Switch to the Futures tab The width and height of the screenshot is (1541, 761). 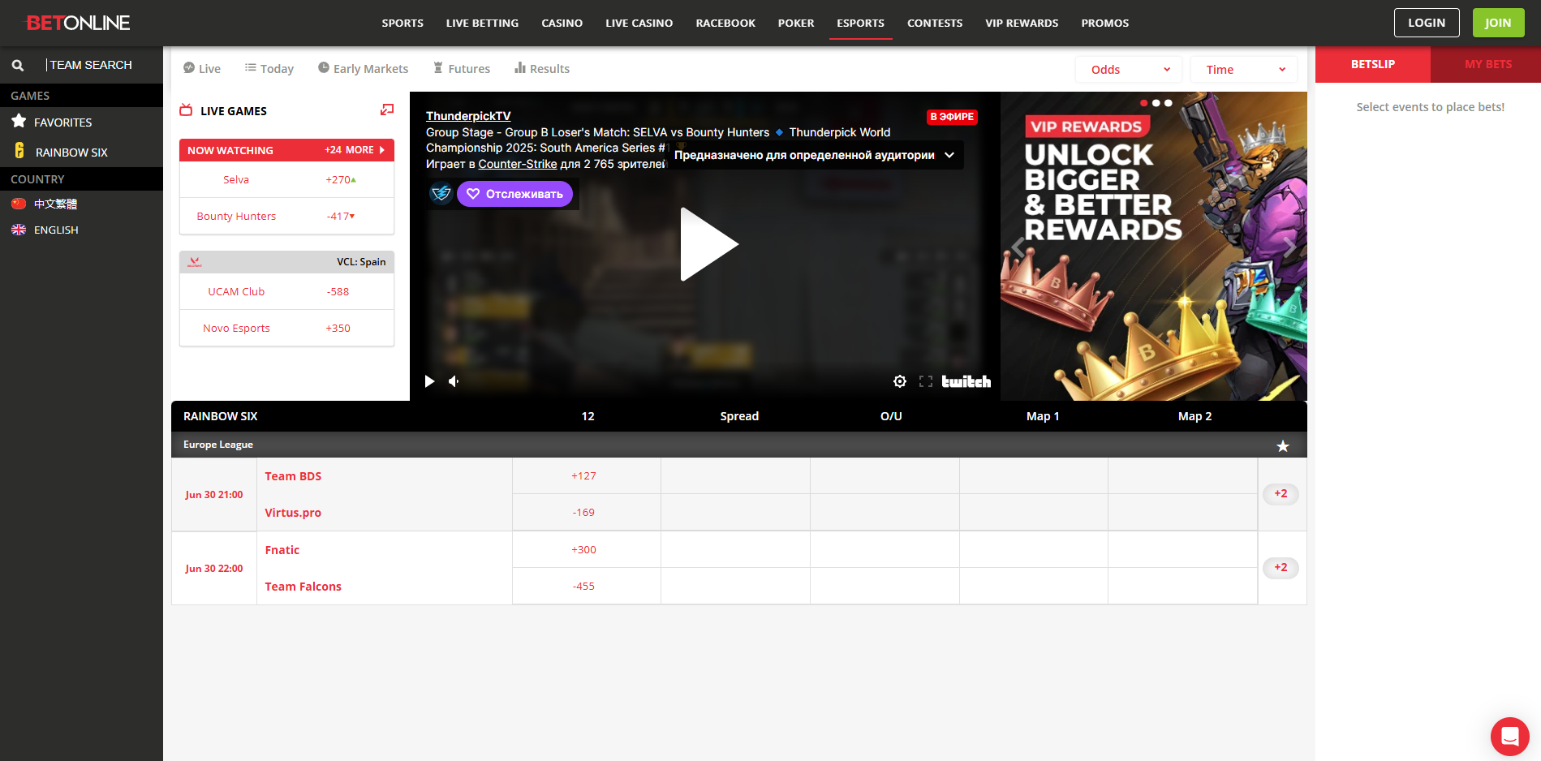[x=462, y=69]
